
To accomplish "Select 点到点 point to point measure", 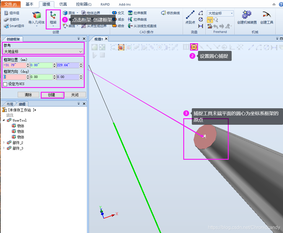I will click(190, 17).
